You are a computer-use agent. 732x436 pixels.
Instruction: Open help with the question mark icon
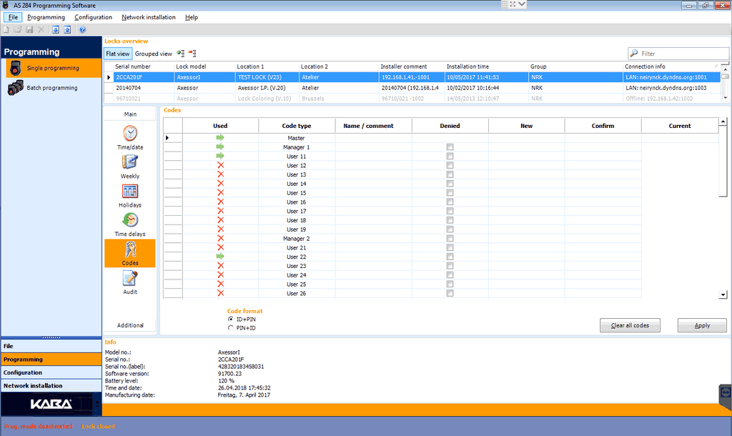pos(83,29)
